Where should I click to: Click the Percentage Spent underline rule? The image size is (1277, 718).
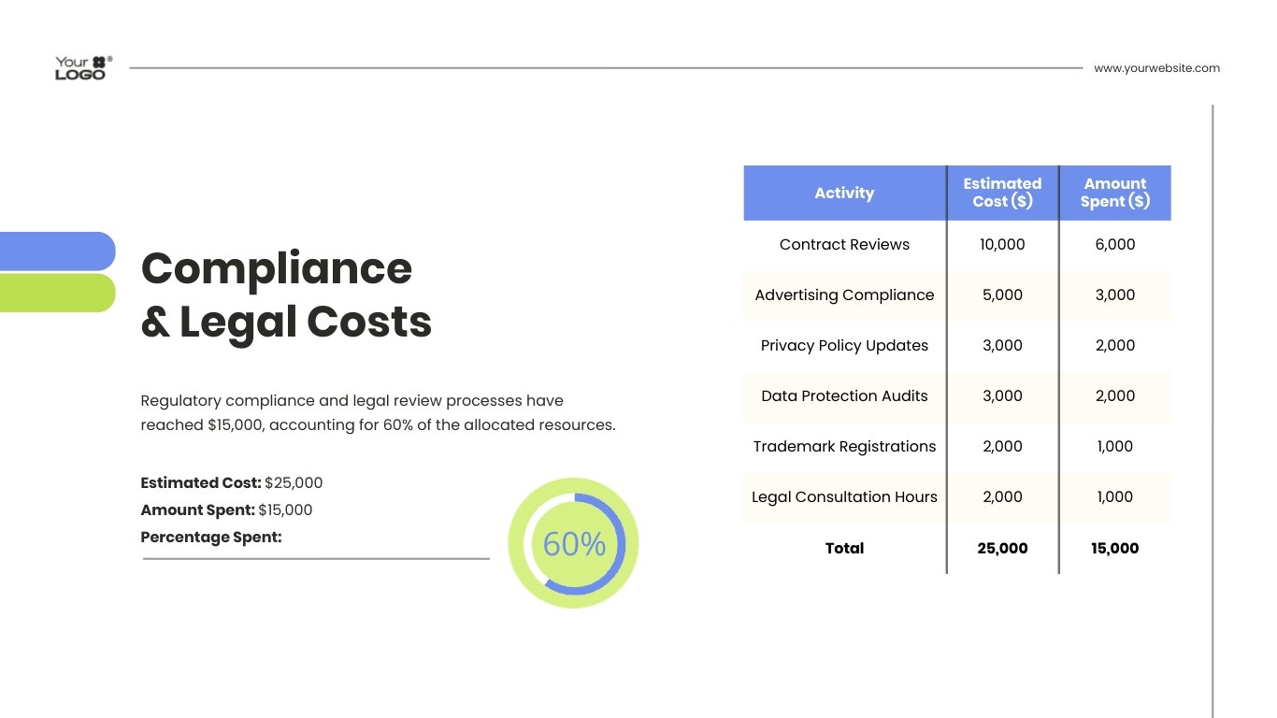(x=315, y=558)
